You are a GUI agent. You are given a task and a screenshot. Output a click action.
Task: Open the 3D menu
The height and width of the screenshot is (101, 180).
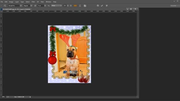click(38, 2)
